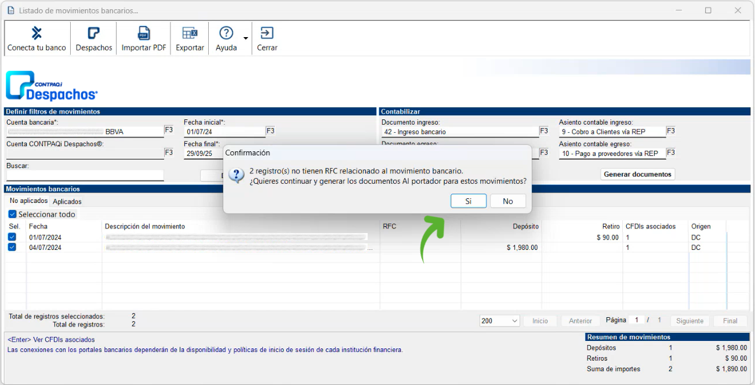
Task: Open the 200 records-per-page dropdown
Action: (x=500, y=321)
